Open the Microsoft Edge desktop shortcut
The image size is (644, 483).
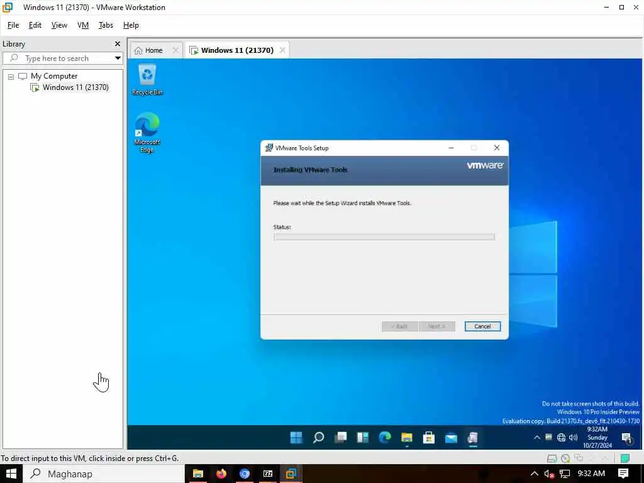pos(147,132)
